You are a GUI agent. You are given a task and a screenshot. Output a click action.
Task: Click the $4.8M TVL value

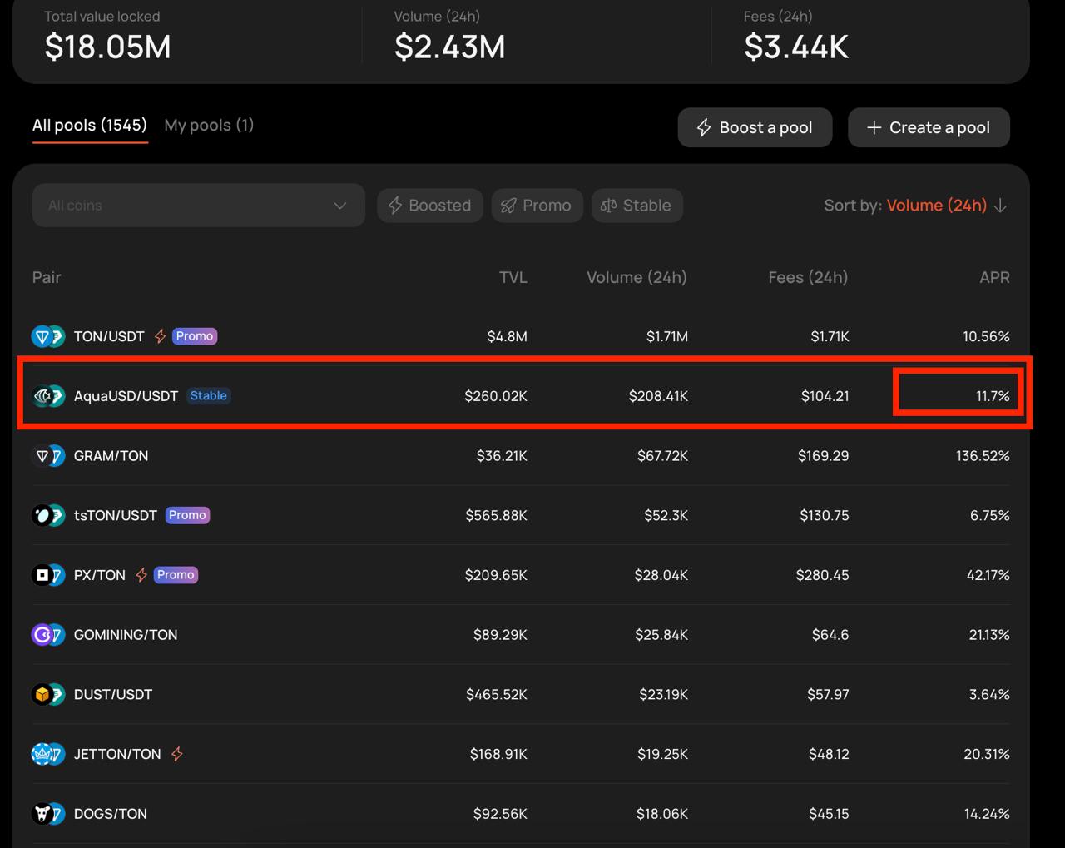(507, 336)
